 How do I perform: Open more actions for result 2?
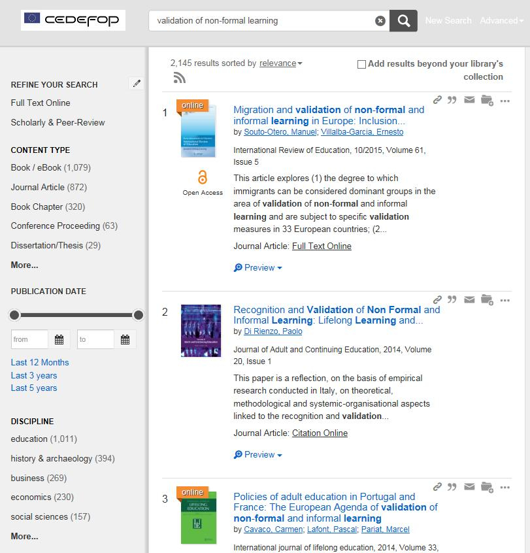[504, 299]
